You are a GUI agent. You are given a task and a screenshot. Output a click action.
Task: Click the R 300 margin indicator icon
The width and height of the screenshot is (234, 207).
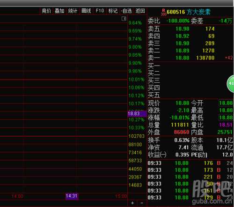pyautogui.click(x=164, y=12)
